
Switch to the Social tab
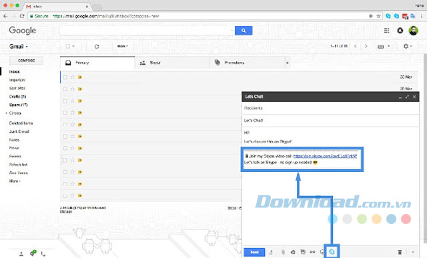tap(172, 63)
